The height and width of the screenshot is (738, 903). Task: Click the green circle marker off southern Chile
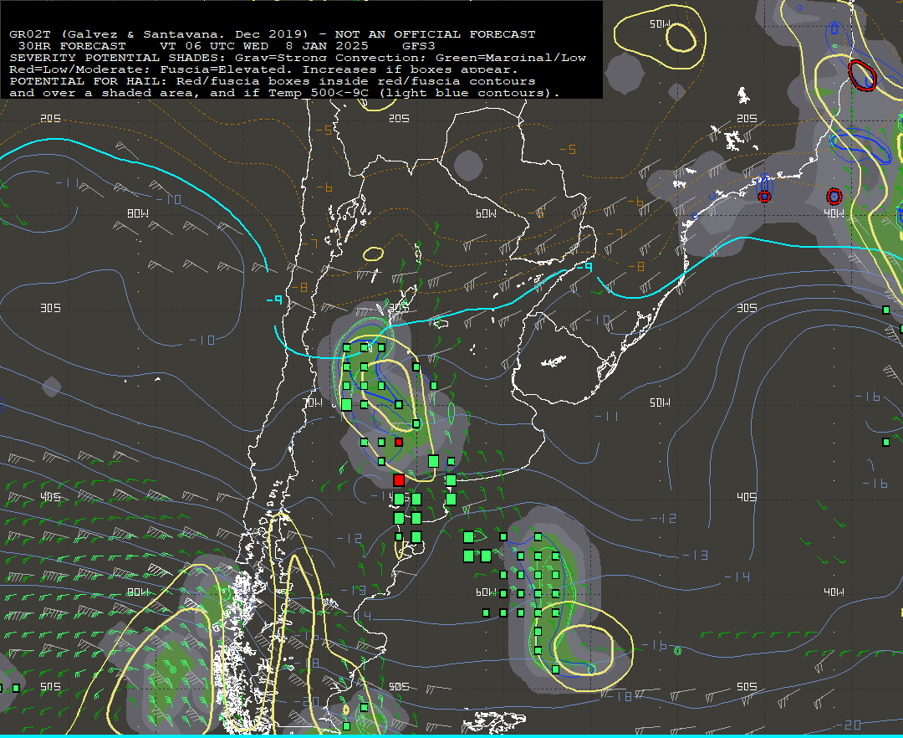(x=173, y=669)
